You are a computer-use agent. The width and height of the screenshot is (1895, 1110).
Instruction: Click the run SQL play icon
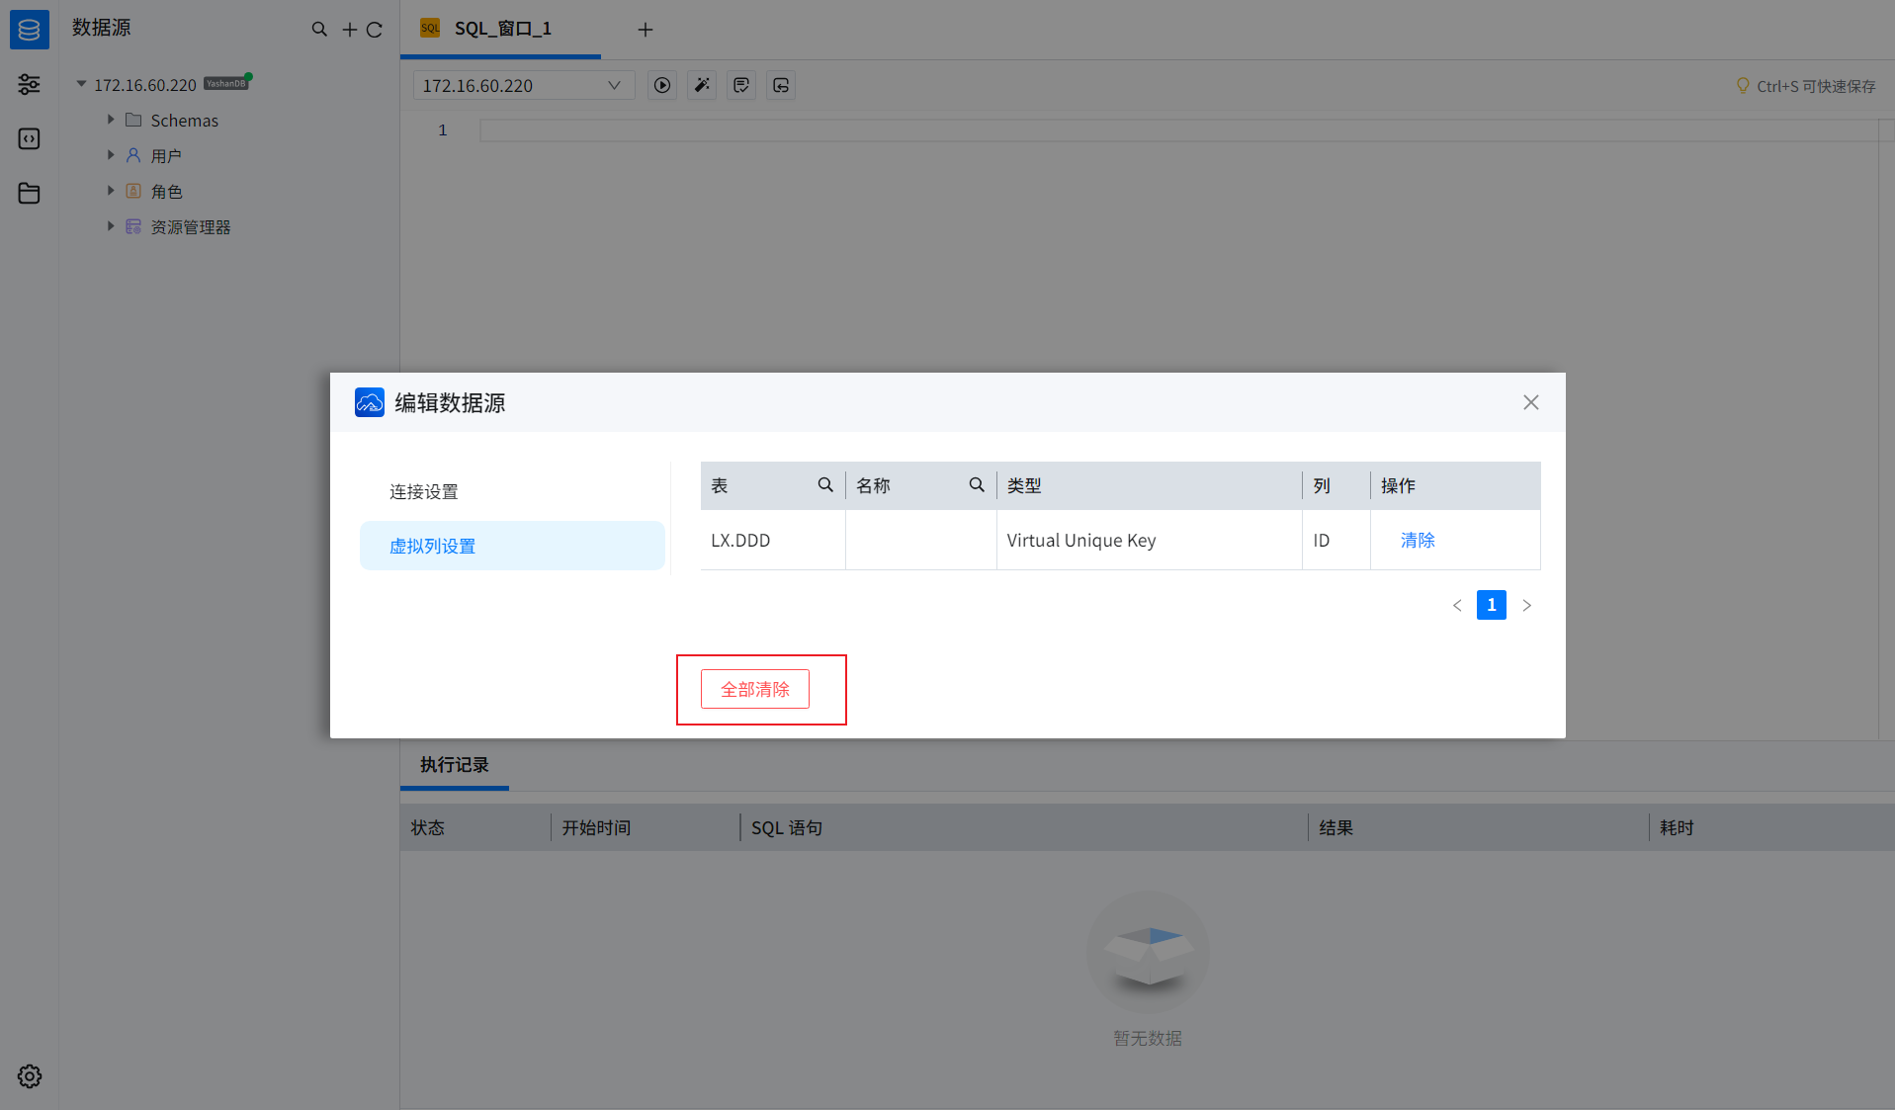(x=662, y=86)
